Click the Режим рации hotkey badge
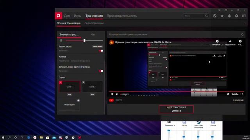250x140 pixels. (97, 47)
